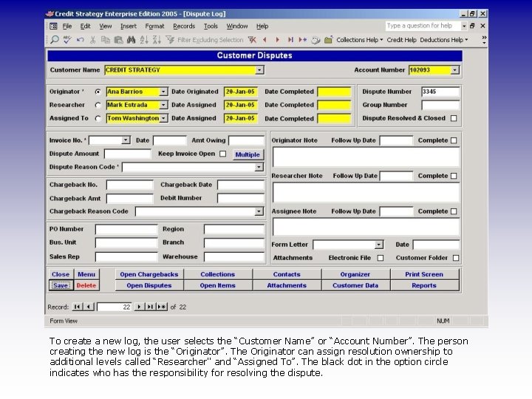Open the Tools menu

[211, 26]
